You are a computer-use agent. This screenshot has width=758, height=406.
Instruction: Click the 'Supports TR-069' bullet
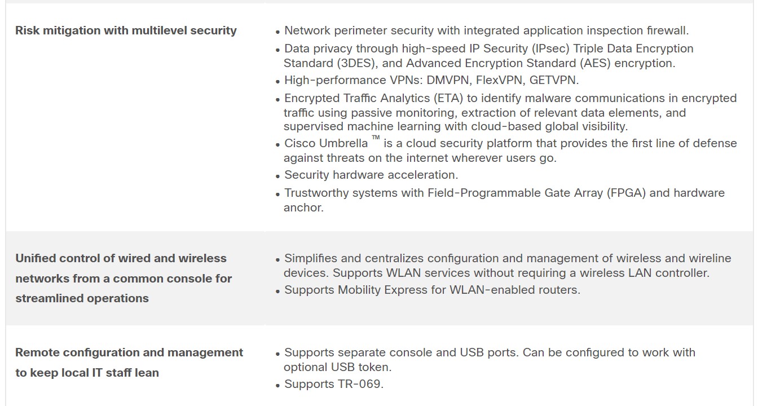[x=334, y=384]
